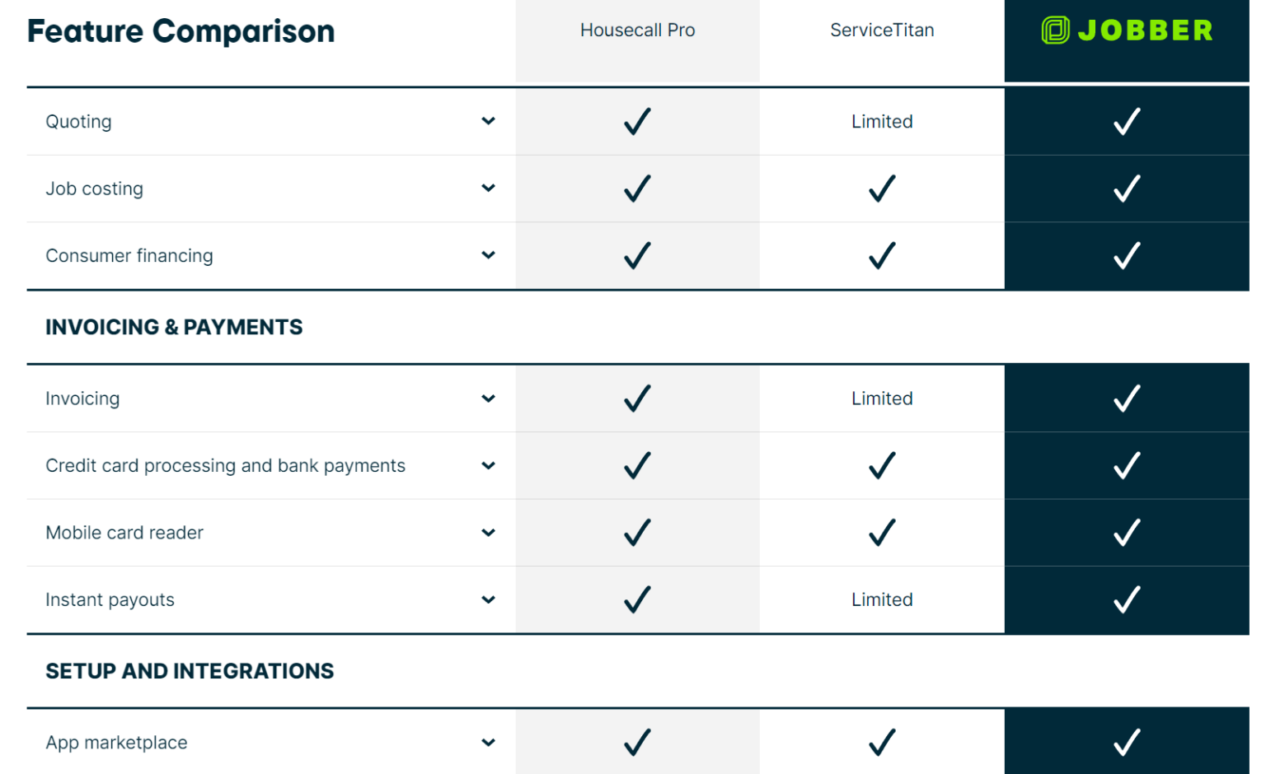Screen dimensions: 1266x774
Task: Select the Housecall Pro checkmark for Mobile card reader
Action: (636, 533)
